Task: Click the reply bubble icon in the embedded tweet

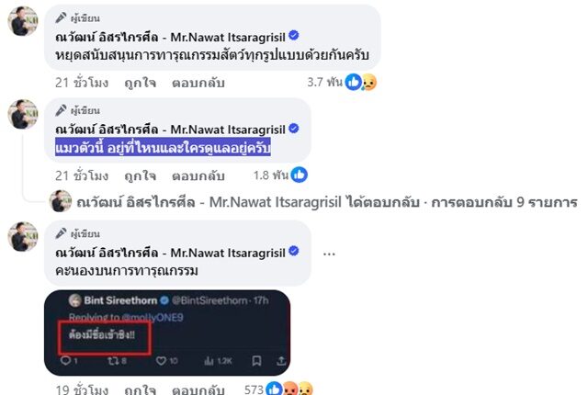Action: coord(65,361)
